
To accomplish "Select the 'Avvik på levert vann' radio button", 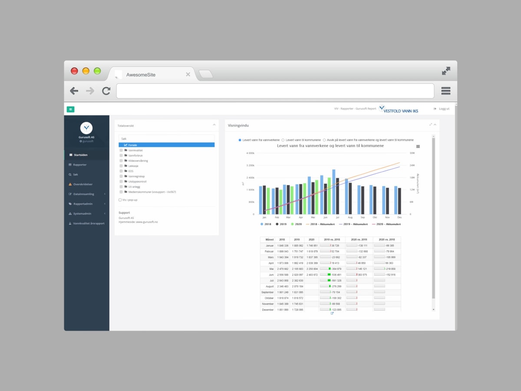I will 324,140.
